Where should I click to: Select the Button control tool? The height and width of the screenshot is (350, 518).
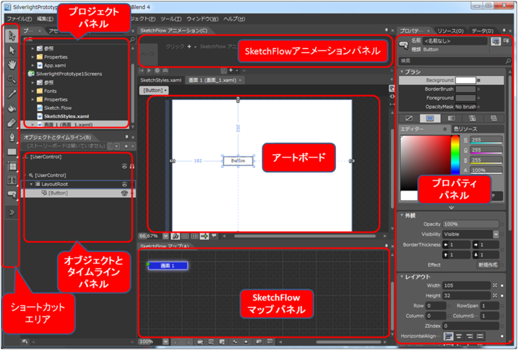tap(12, 194)
